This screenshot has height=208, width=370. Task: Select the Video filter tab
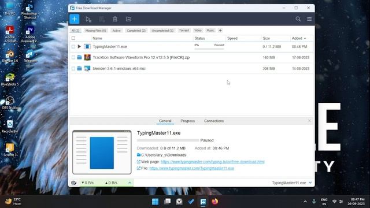198,31
